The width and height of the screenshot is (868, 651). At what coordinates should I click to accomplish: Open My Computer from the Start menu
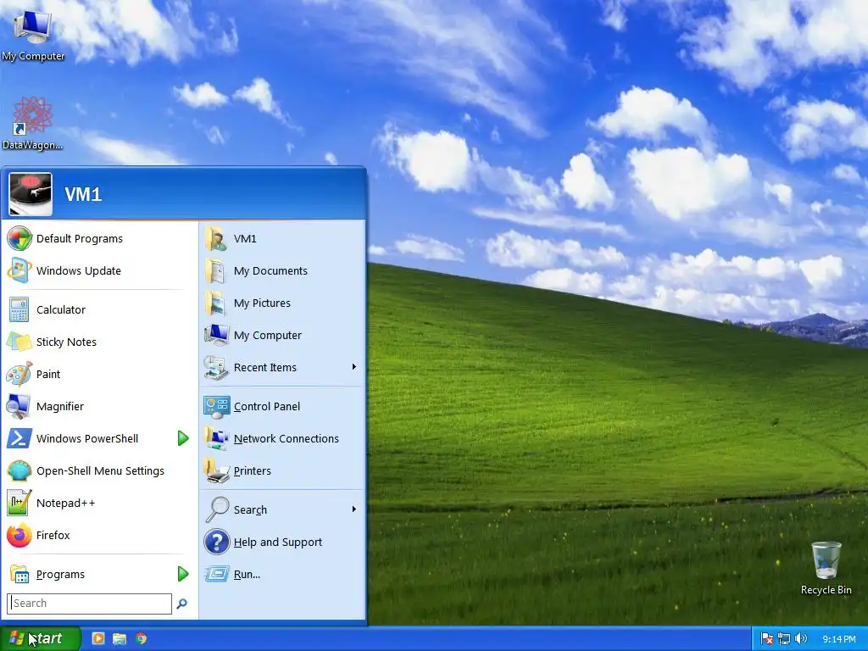point(281,335)
